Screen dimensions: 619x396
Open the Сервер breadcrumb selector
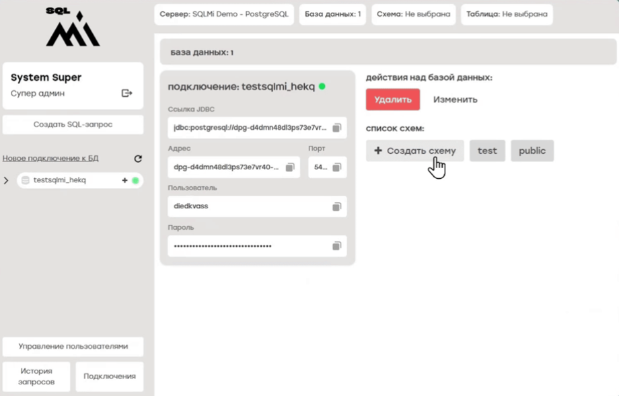tap(224, 14)
